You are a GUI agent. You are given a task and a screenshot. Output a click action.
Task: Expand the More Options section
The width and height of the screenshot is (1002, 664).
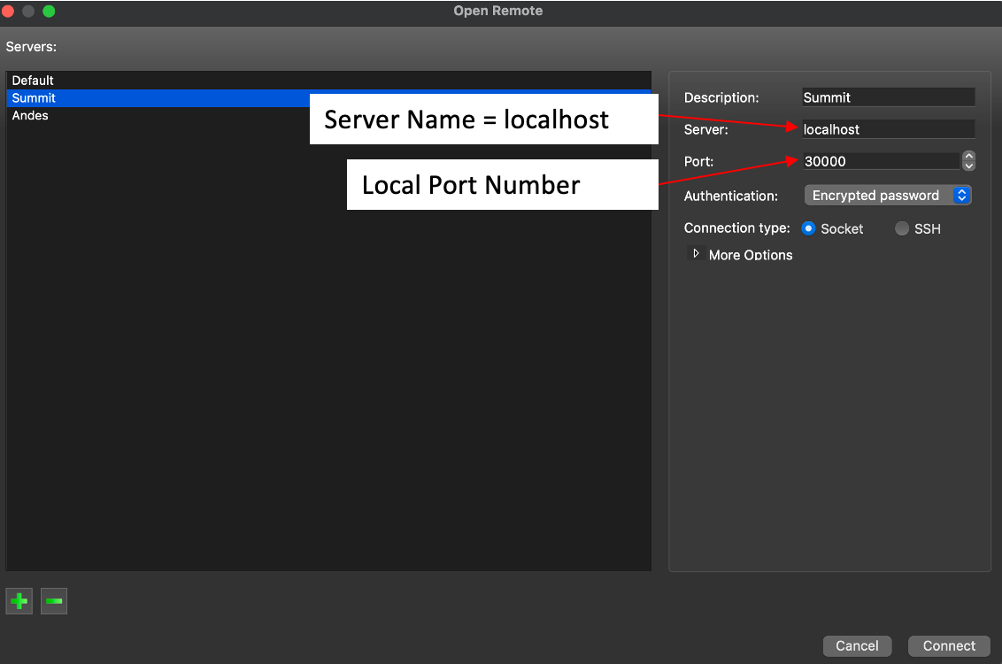697,254
